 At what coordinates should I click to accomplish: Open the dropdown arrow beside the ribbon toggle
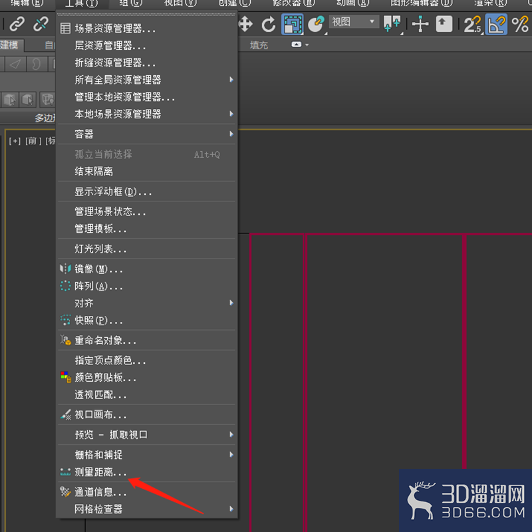(307, 45)
